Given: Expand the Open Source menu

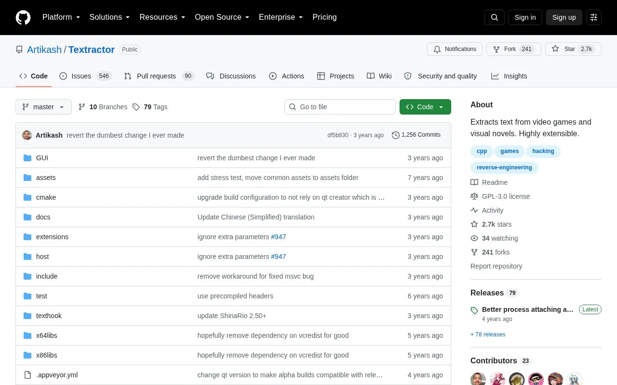Looking at the screenshot, I should 222,17.
